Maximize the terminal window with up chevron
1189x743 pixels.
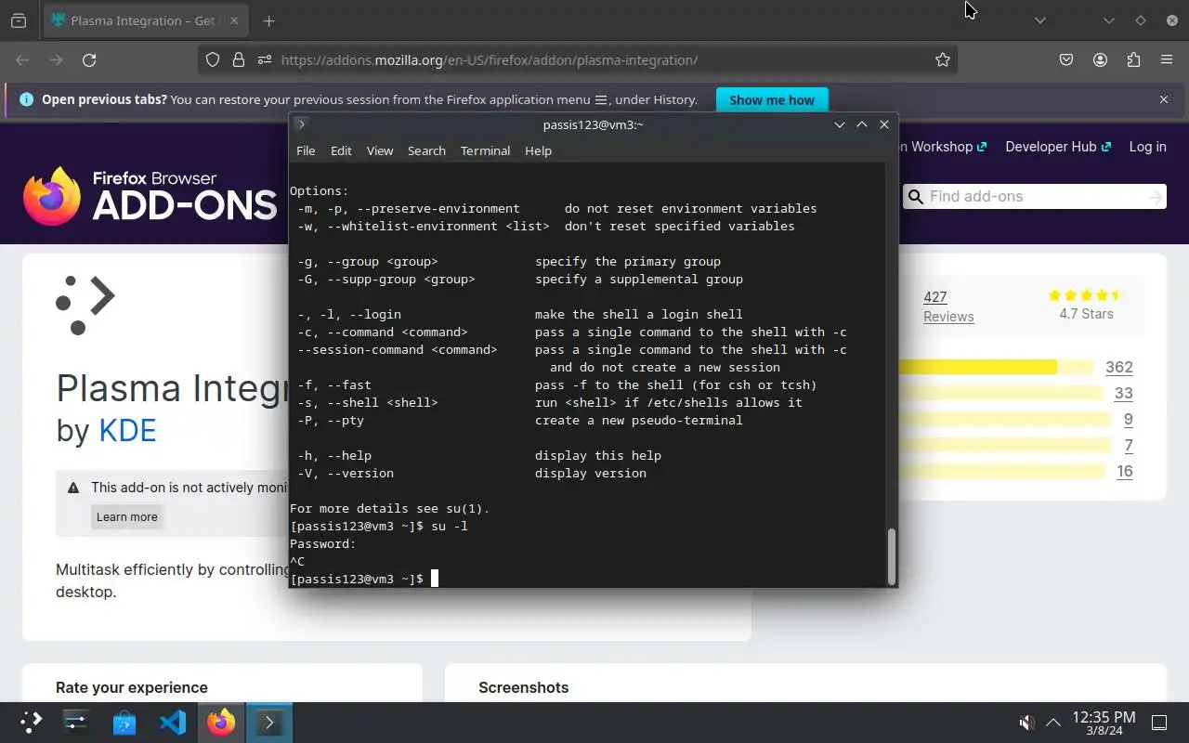(862, 124)
